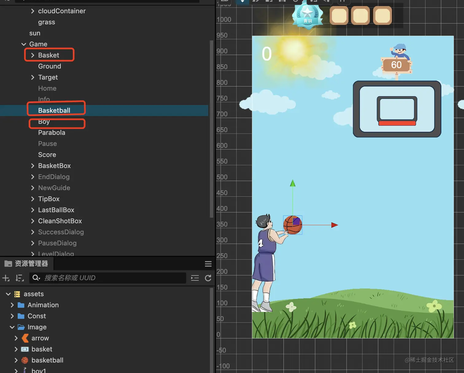This screenshot has height=373, width=464.
Task: Expand the Basket node
Action: 33,55
